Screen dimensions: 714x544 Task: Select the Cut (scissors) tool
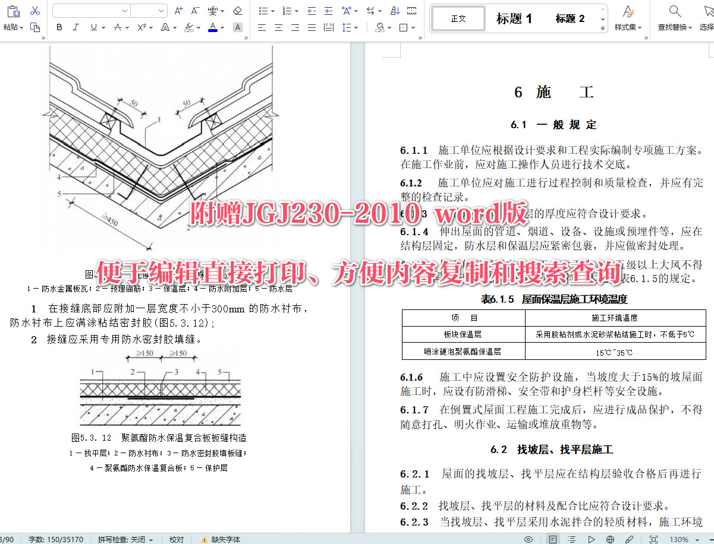(x=34, y=11)
